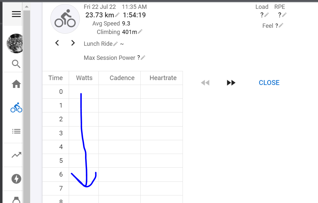Screen dimensions: 318x203
Task: Go to next activity chevron
Action: 73,43
